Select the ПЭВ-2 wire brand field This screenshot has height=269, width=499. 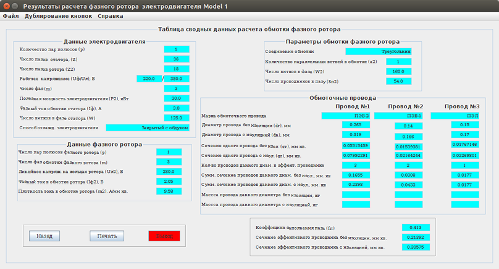pyautogui.click(x=346, y=115)
